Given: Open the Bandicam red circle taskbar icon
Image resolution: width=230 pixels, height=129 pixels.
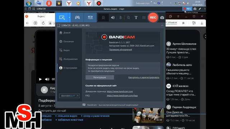Looking at the screenshot, I should point(99,3).
